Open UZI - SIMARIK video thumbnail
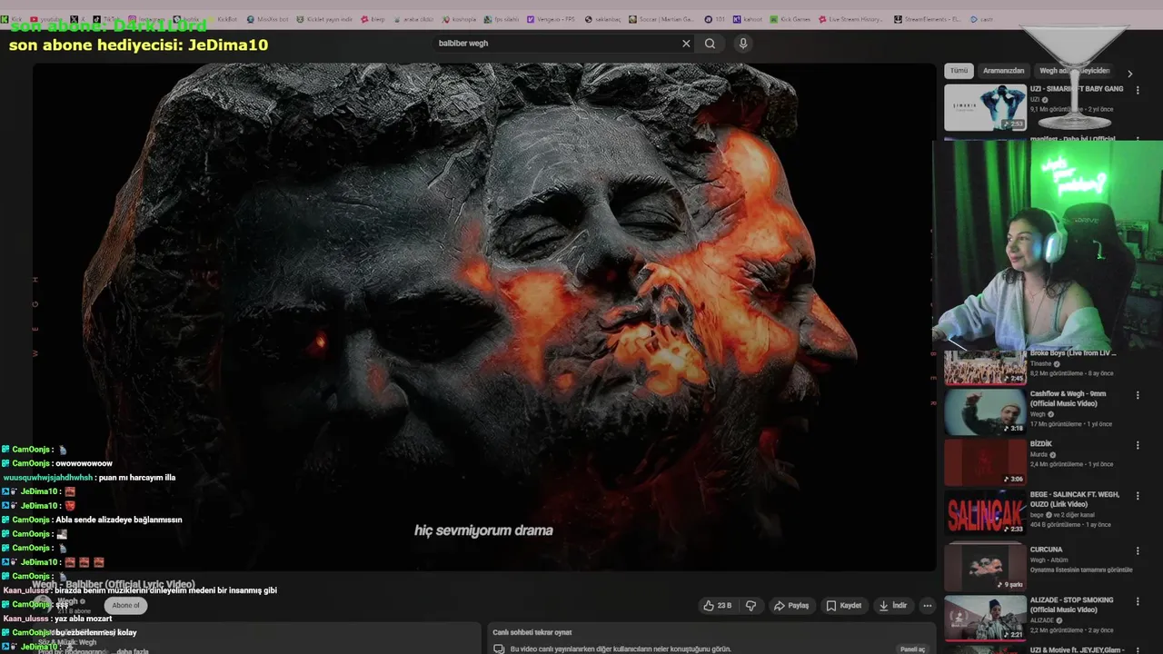The image size is (1163, 654). (x=985, y=107)
